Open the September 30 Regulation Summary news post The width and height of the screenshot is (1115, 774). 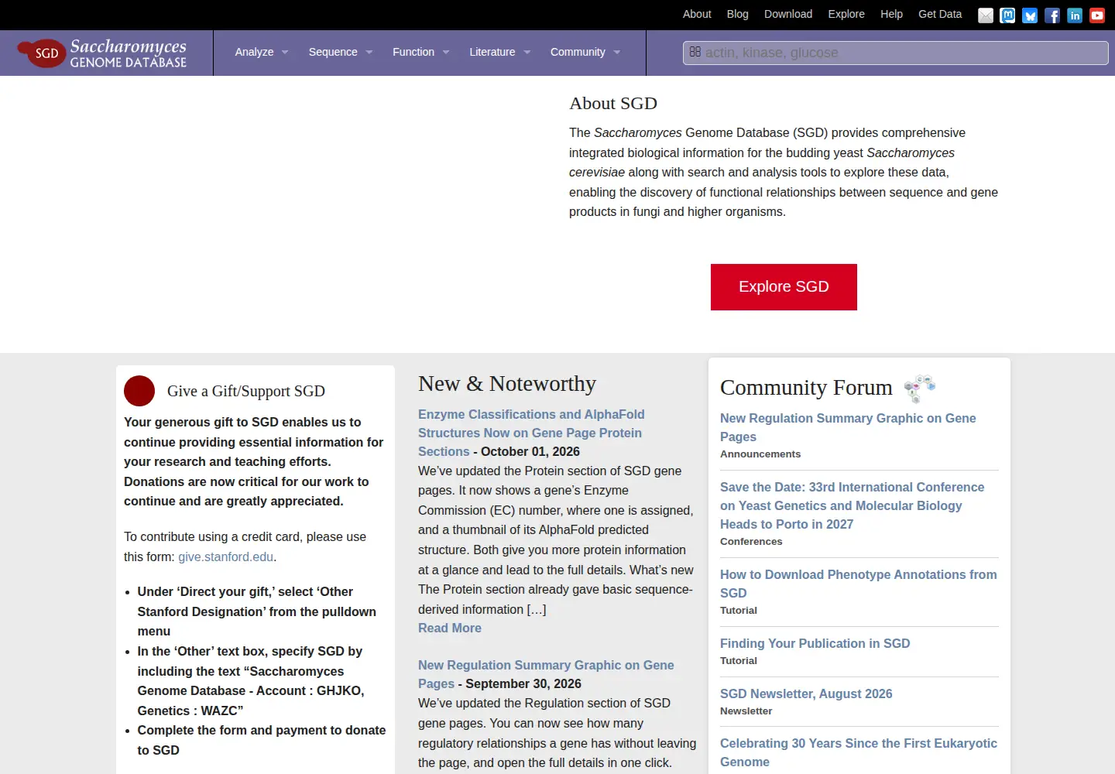[546, 675]
